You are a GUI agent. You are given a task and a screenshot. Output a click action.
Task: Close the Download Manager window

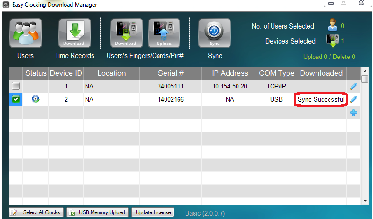(361, 3)
